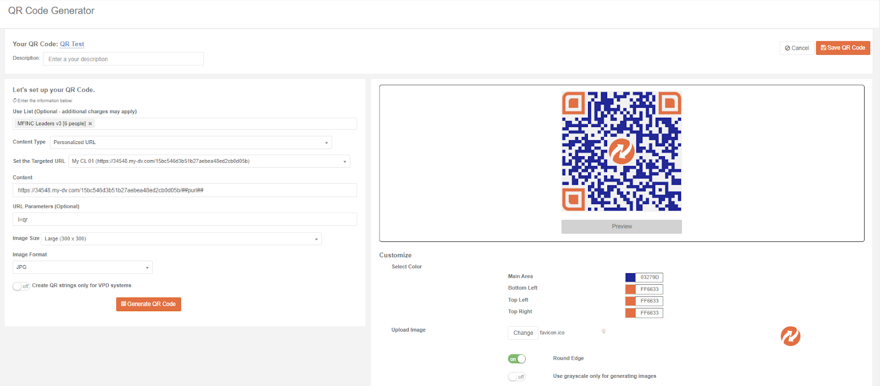This screenshot has height=386, width=880.
Task: Open the QR Test name link
Action: point(72,44)
